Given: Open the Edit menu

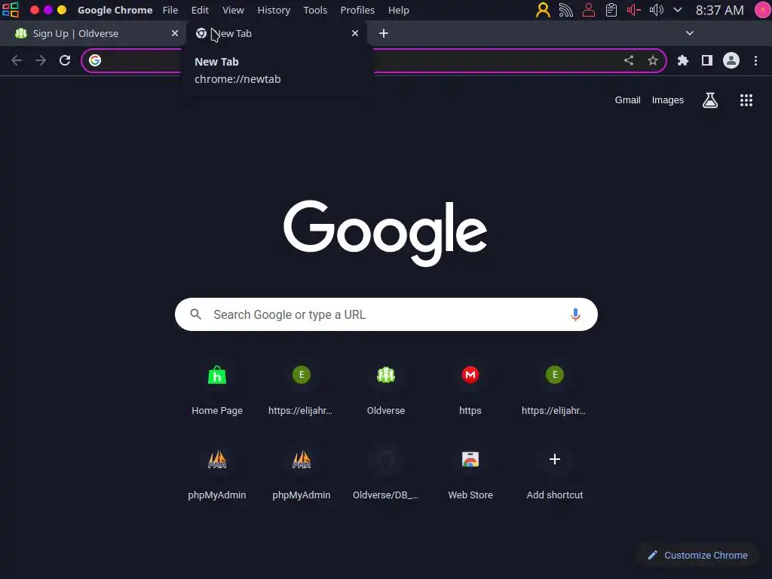Looking at the screenshot, I should [x=200, y=10].
